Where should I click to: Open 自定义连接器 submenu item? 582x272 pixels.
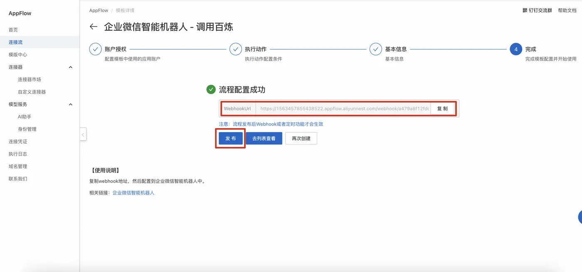click(32, 92)
